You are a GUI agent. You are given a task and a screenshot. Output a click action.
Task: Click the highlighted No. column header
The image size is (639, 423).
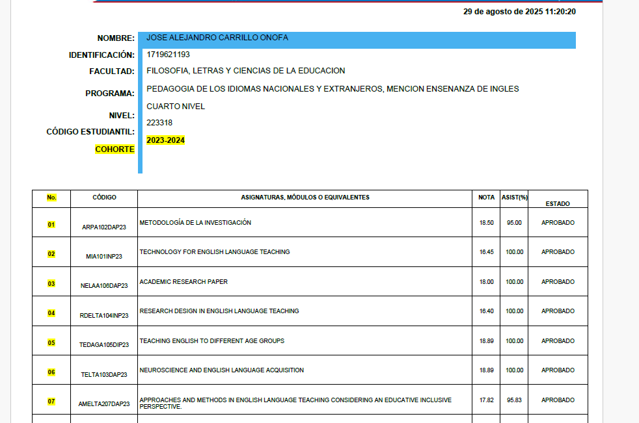pos(51,197)
